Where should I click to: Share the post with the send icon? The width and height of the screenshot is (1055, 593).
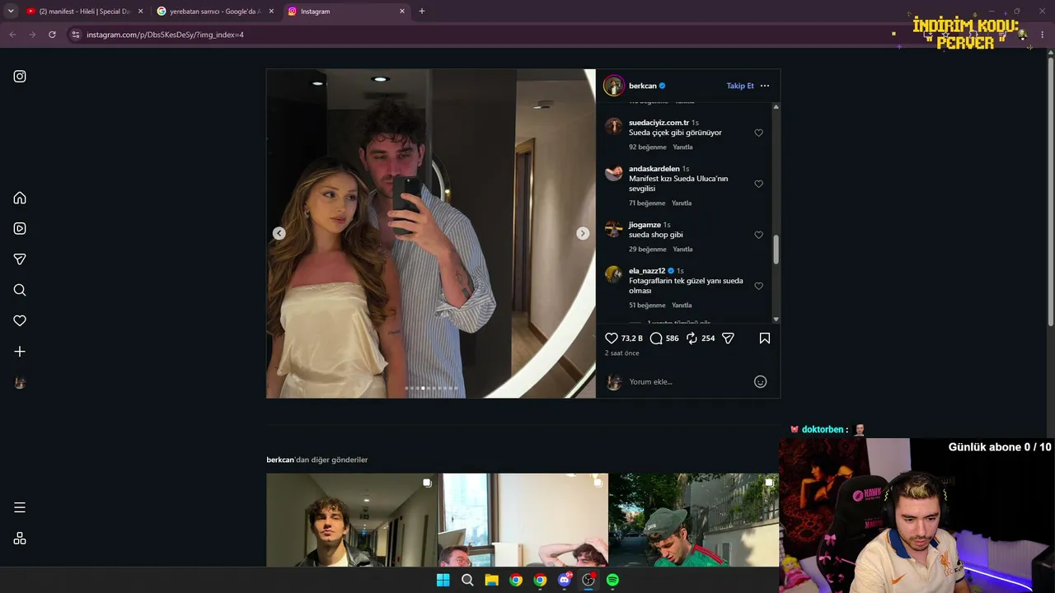[x=728, y=338]
